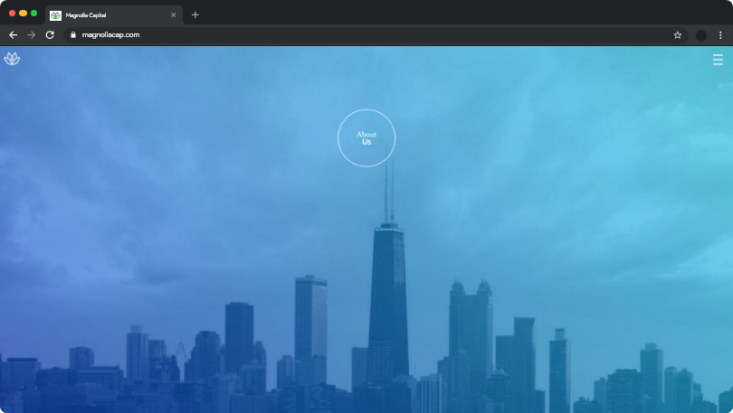Go back to the previous page

pos(13,35)
